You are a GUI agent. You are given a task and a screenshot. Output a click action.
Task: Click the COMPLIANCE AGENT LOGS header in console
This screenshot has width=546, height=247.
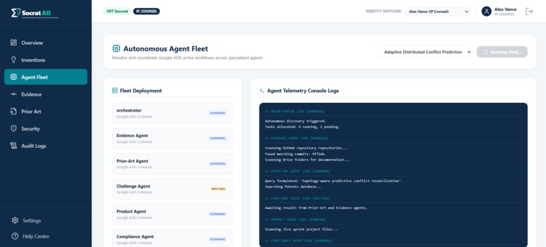299,241
